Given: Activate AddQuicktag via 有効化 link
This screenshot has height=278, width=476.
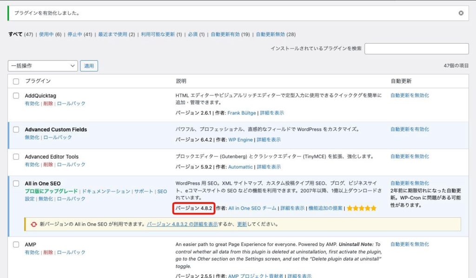Looking at the screenshot, I should coord(32,103).
